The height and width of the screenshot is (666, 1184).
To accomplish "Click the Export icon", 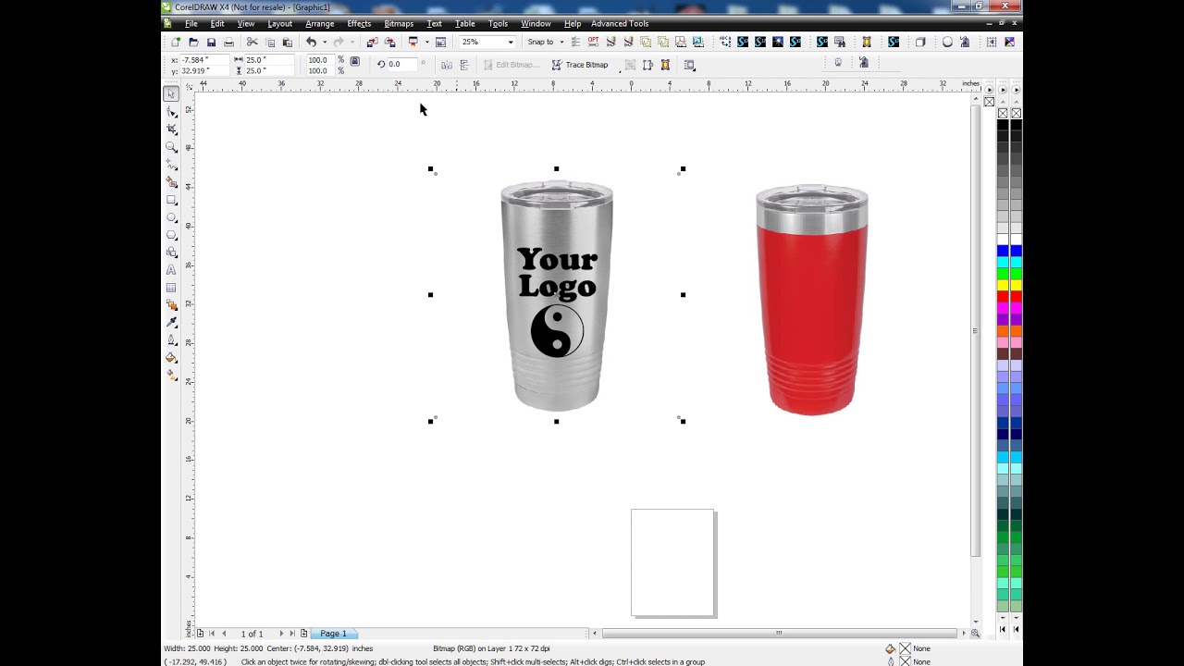I will click(x=389, y=42).
